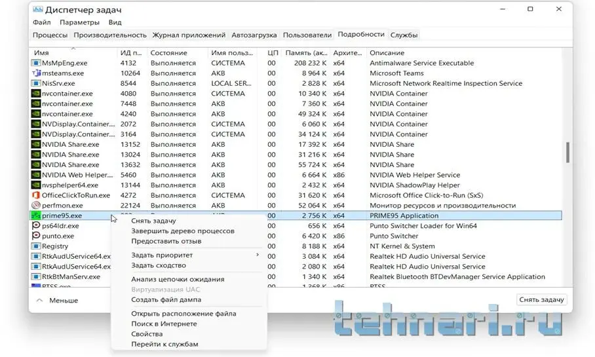Click NVDisplay.Container icon for PID 3164
595x357 pixels.
(35, 134)
